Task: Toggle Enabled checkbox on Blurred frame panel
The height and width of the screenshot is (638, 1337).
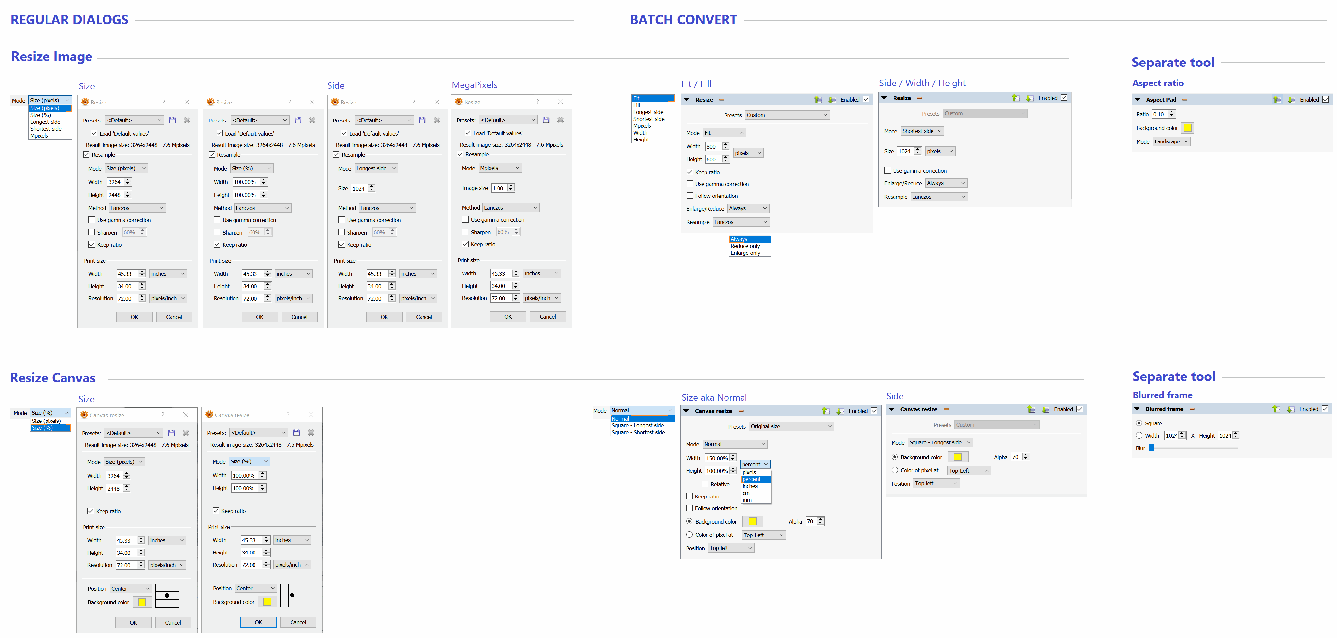Action: click(x=1325, y=409)
